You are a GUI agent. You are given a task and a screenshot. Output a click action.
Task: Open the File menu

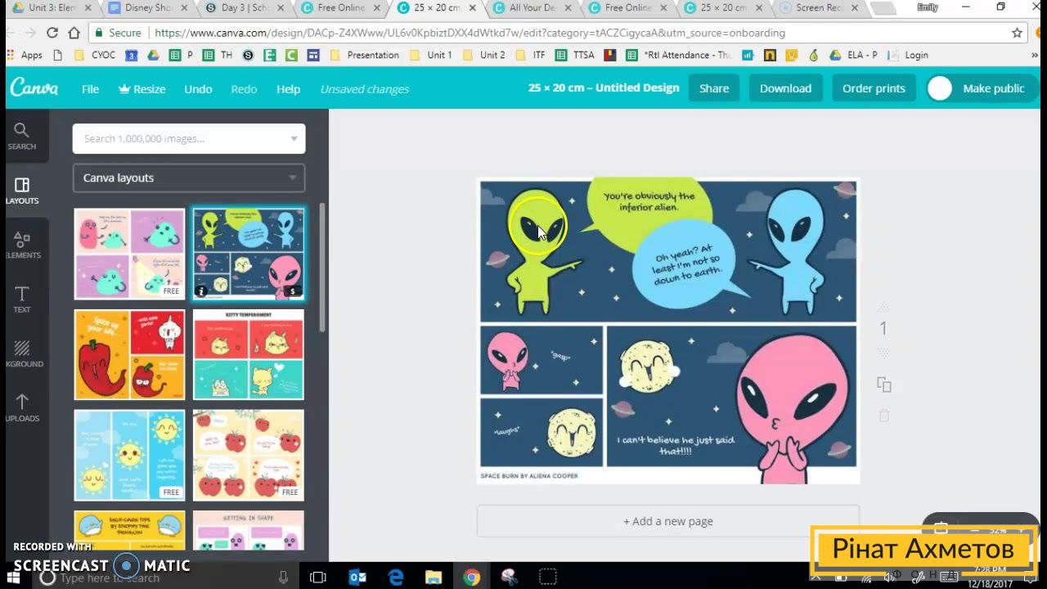[90, 88]
